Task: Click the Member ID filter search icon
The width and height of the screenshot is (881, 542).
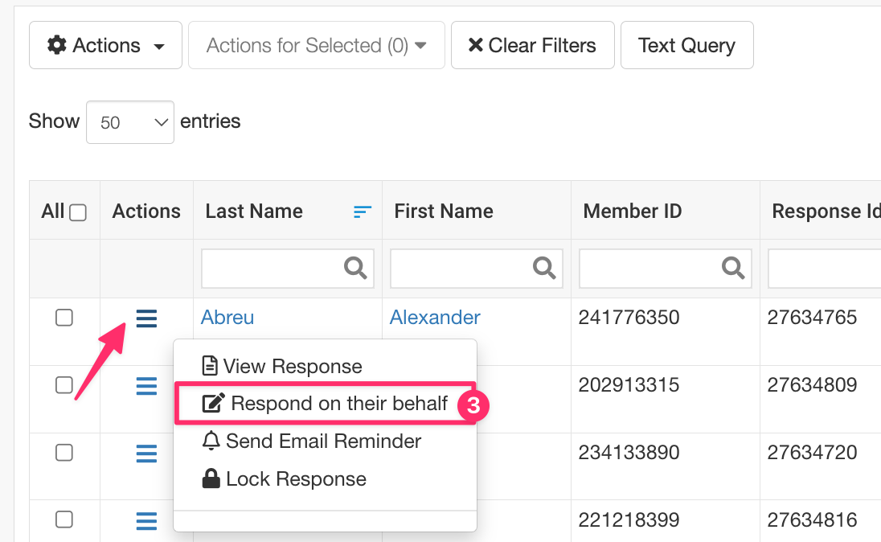Action: point(733,269)
